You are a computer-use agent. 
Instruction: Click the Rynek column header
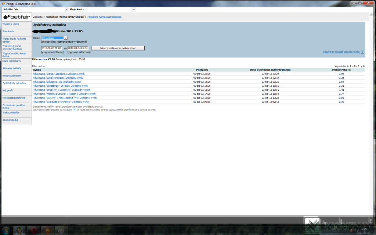pyautogui.click(x=37, y=70)
